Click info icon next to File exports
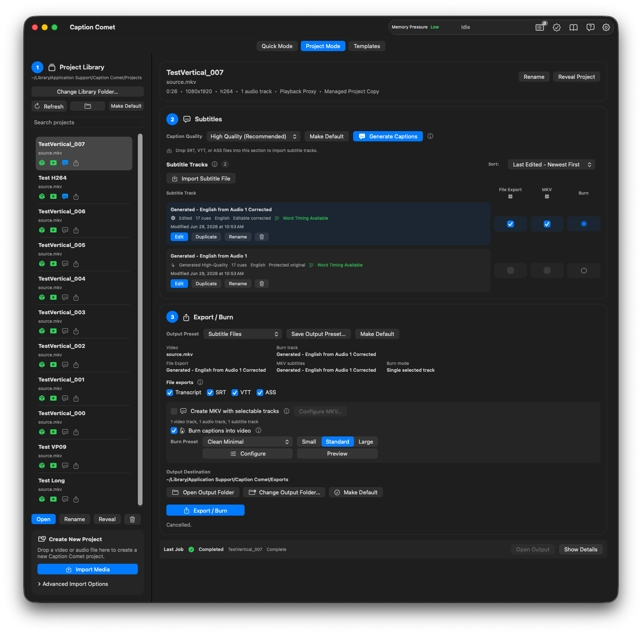This screenshot has height=634, width=642. click(200, 382)
